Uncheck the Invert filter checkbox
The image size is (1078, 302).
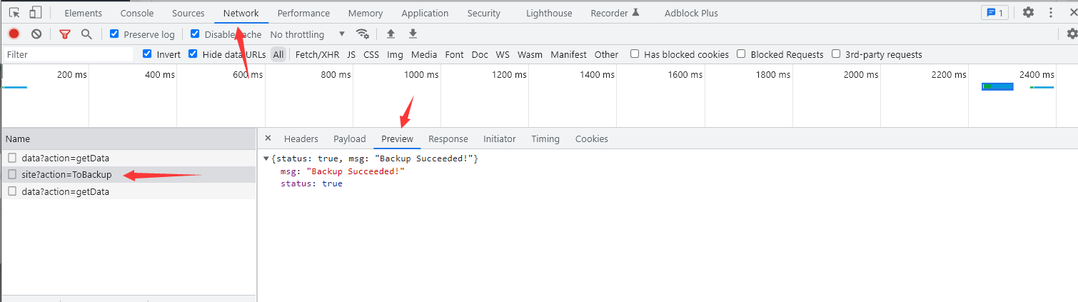pyautogui.click(x=147, y=54)
